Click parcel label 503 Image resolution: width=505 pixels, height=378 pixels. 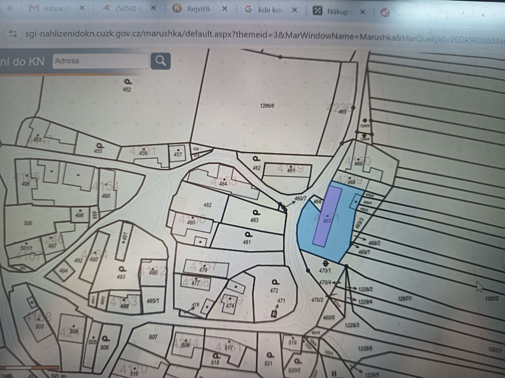[40, 326]
